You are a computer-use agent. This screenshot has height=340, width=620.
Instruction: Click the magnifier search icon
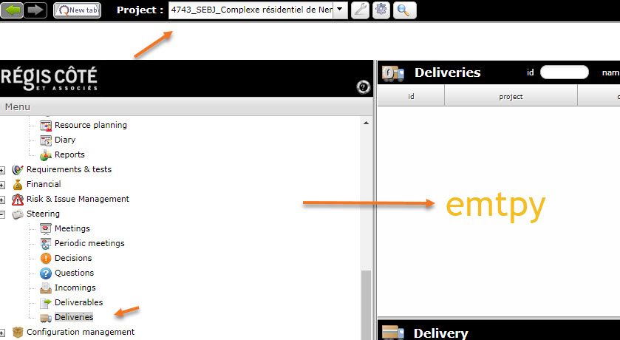pos(404,10)
